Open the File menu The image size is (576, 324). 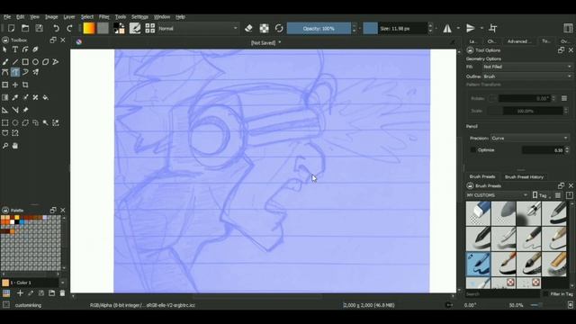(7, 17)
